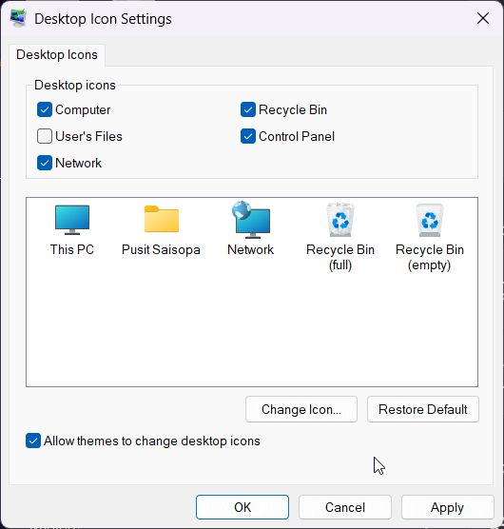Uncheck the Computer checkbox
Screen dimensions: 504x529
pos(45,109)
